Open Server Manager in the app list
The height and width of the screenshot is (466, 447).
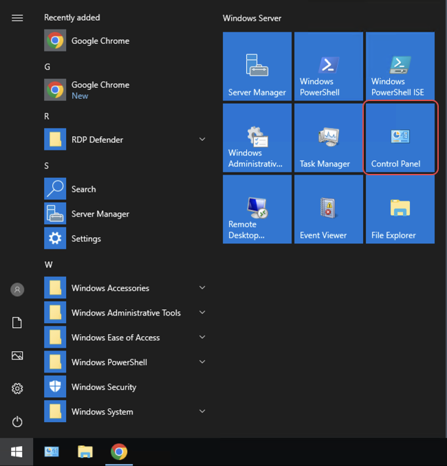[125, 214]
